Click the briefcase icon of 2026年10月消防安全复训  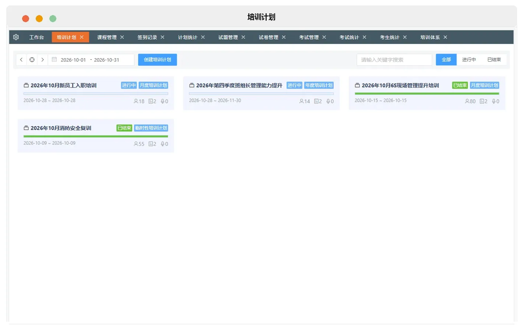point(26,128)
